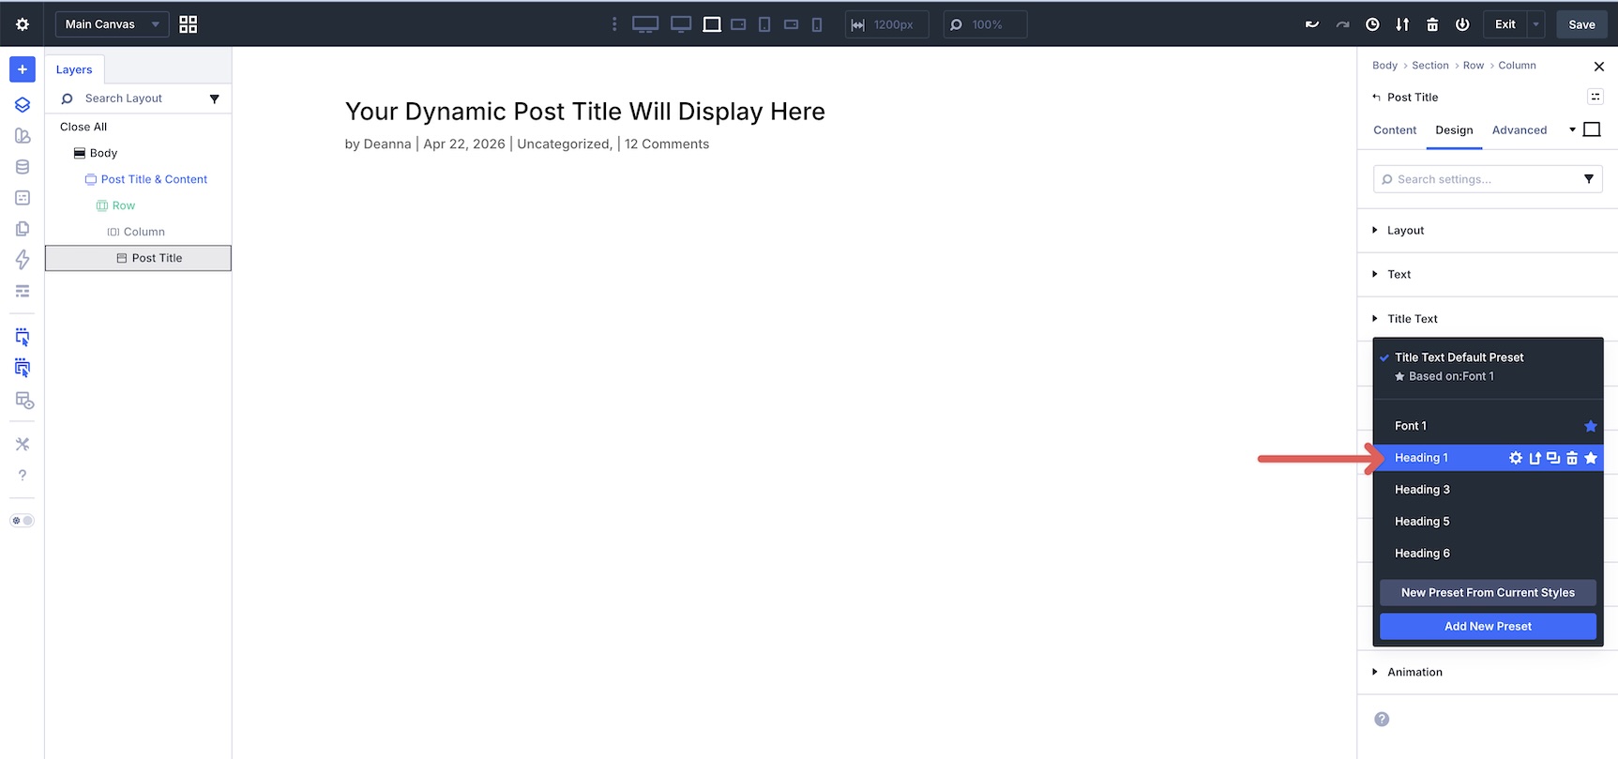Open portability import/export arrows icon

pyautogui.click(x=1402, y=24)
